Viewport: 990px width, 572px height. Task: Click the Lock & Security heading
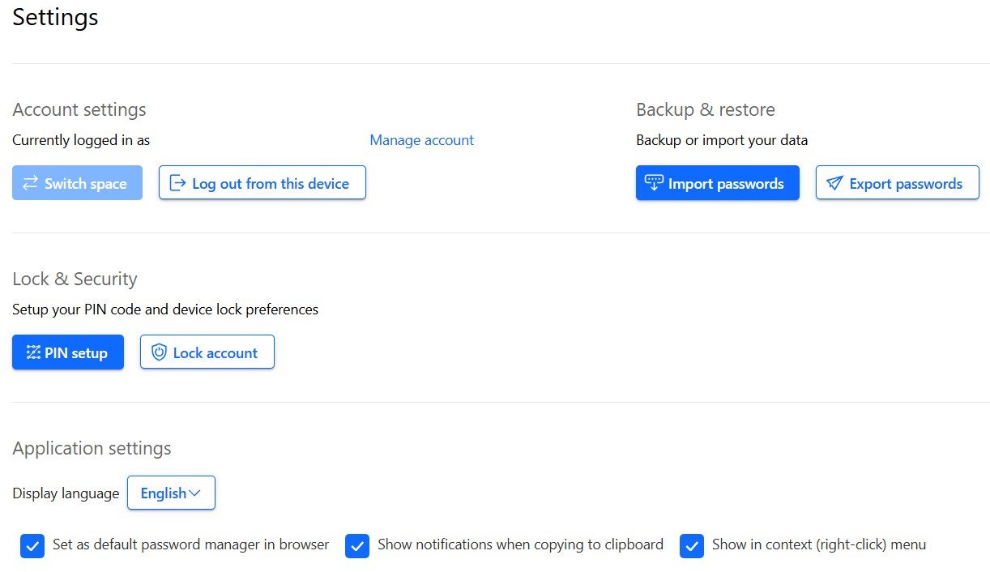click(x=75, y=279)
